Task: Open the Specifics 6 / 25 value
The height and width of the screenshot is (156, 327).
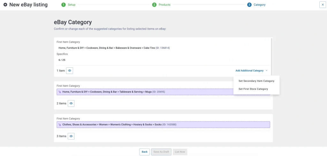Action: [62, 60]
